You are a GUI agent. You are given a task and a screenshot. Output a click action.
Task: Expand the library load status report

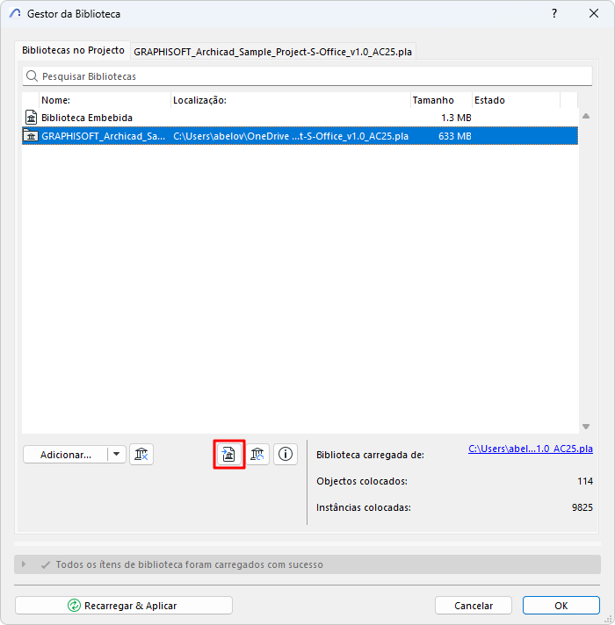(24, 564)
